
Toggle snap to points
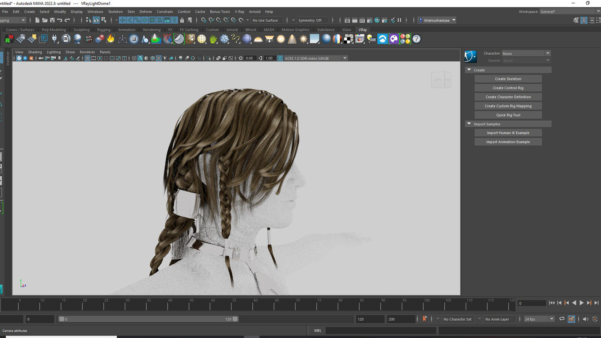pyautogui.click(x=218, y=20)
